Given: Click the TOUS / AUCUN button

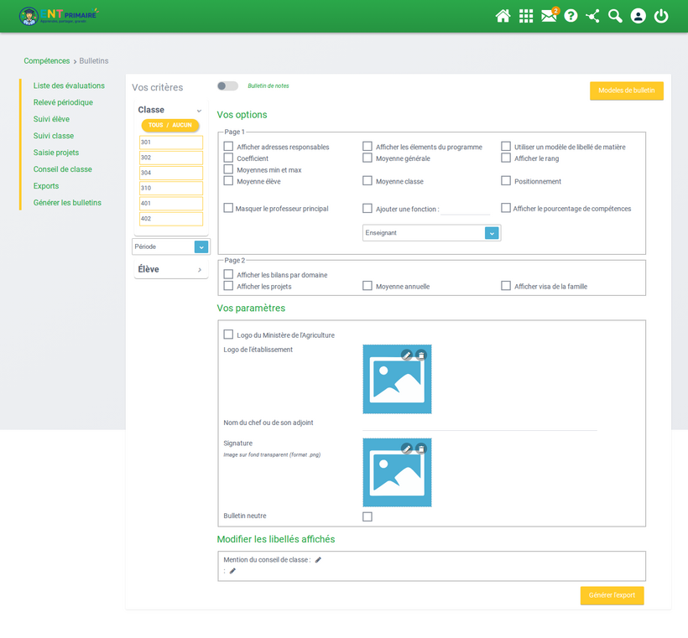Looking at the screenshot, I should coord(170,126).
